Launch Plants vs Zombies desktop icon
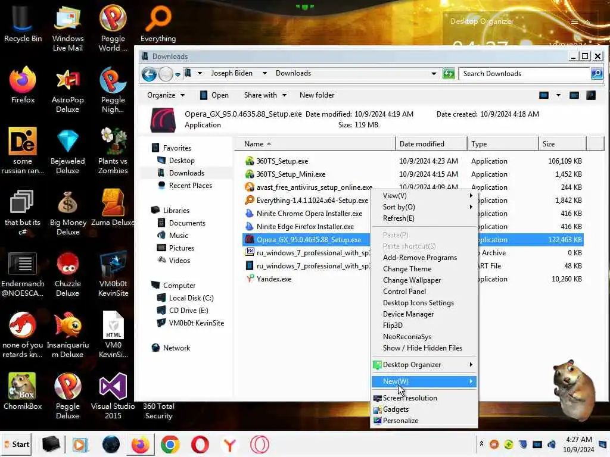 tap(113, 152)
